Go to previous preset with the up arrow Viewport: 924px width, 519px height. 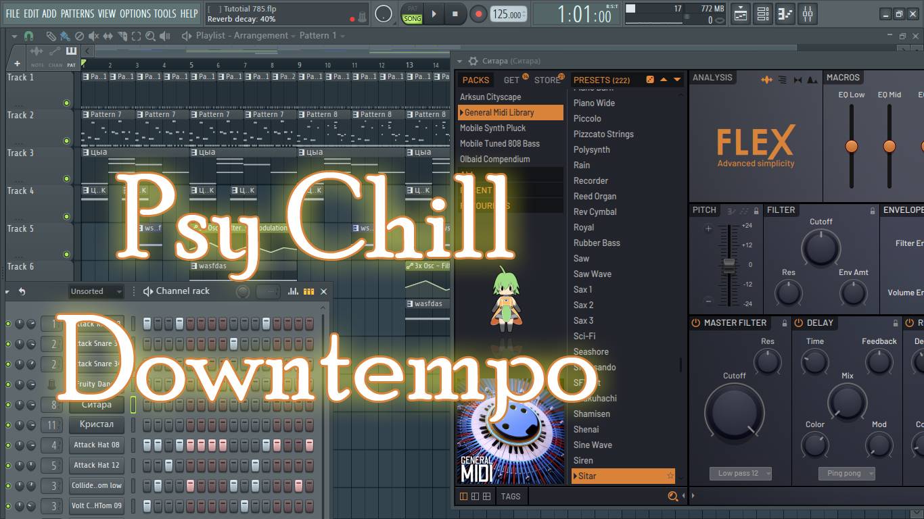click(x=664, y=80)
